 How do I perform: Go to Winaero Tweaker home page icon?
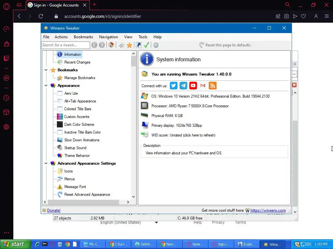111,45
